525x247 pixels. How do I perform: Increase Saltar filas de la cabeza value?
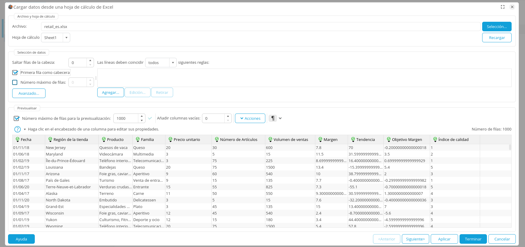point(90,60)
